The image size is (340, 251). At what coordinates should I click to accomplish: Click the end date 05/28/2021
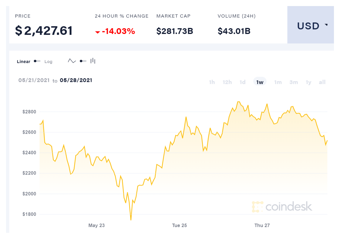[76, 80]
